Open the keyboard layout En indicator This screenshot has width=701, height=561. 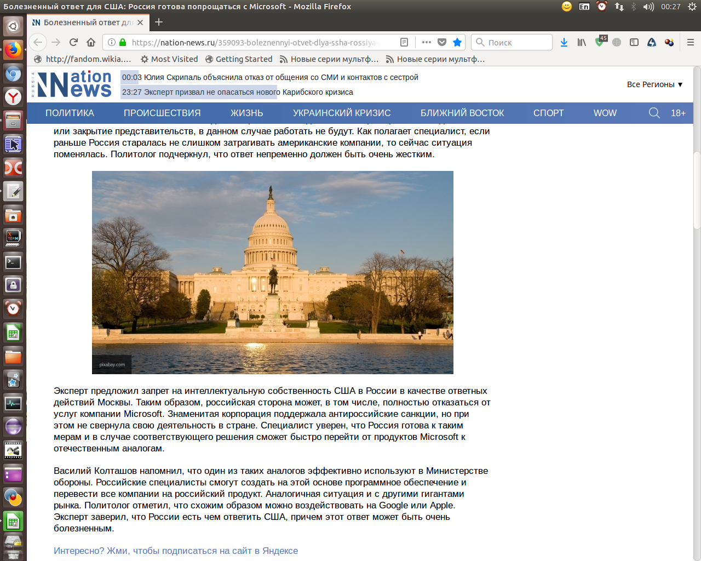[584, 7]
